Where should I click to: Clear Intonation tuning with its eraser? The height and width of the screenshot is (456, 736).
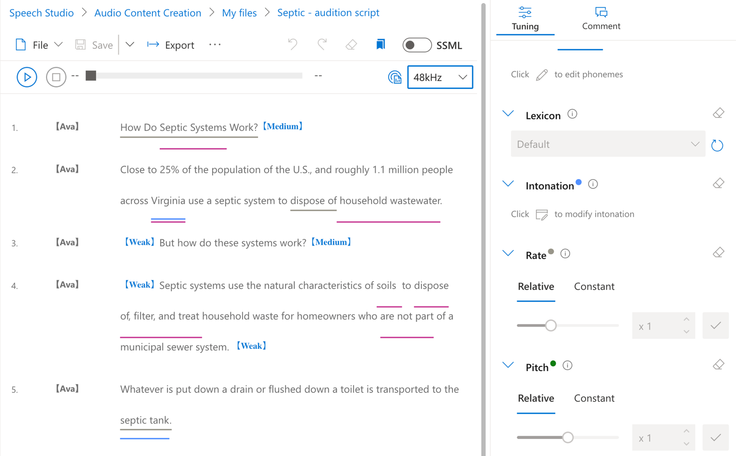718,183
